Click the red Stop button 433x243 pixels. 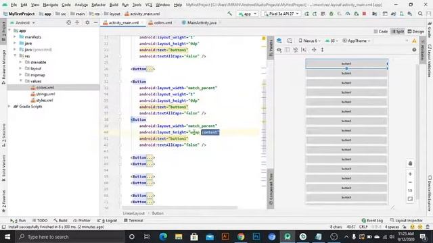(364, 13)
